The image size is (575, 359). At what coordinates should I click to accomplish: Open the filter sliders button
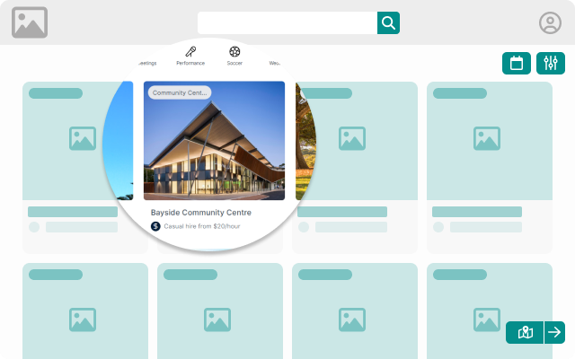(x=551, y=63)
